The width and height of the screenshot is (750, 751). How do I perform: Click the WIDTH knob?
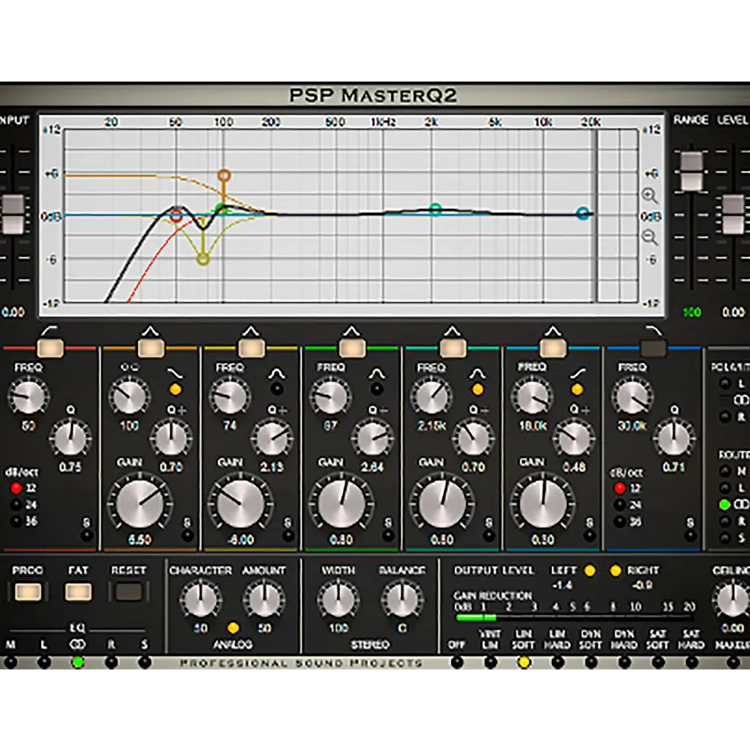(338, 599)
